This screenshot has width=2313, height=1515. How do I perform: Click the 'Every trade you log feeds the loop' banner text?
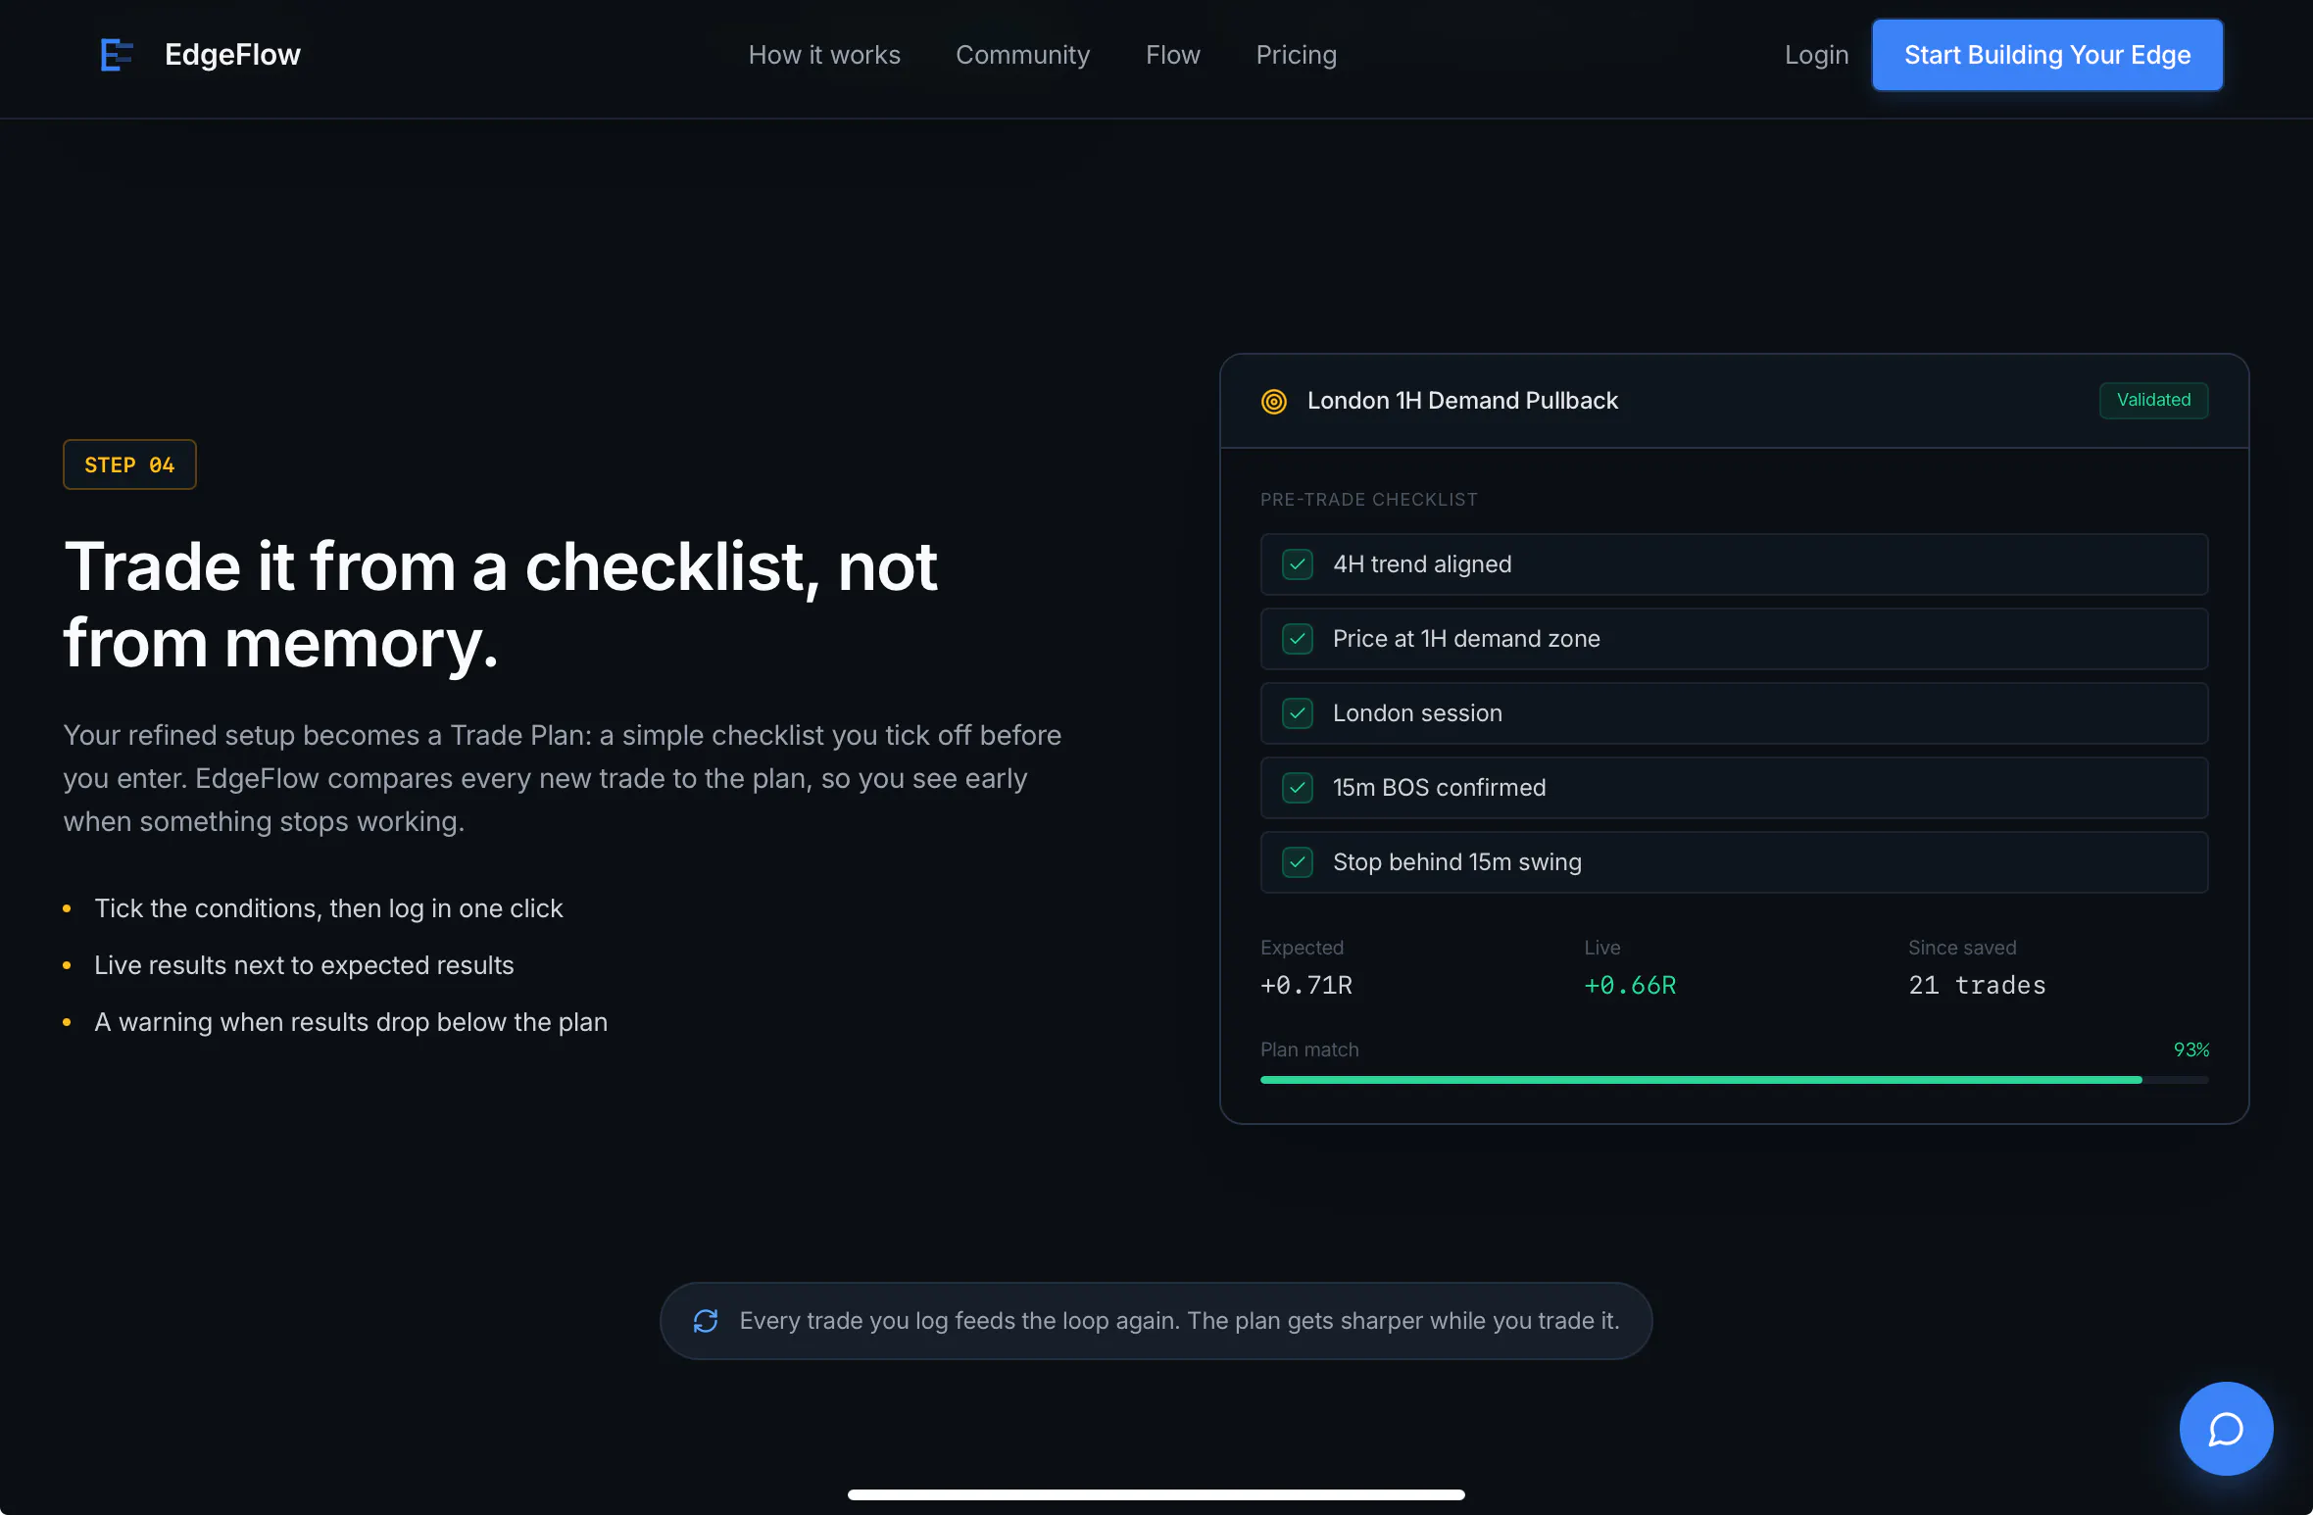click(x=1179, y=1321)
